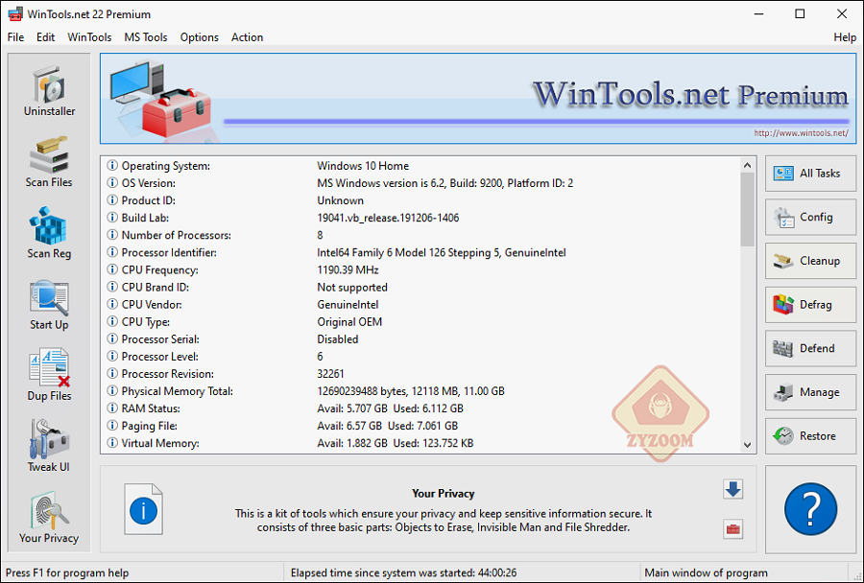
Task: Select the Product ID row
Action: pyautogui.click(x=420, y=200)
